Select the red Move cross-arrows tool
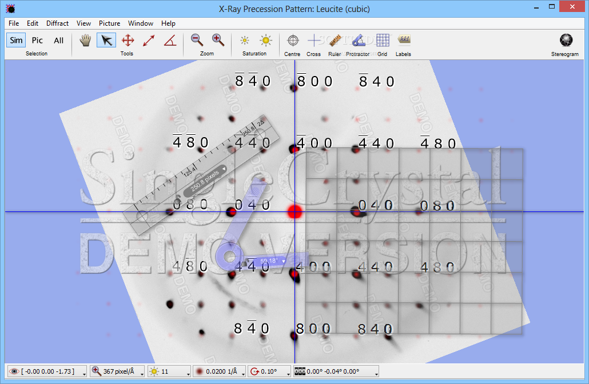Screen dimensions: 589x384 (x=128, y=40)
